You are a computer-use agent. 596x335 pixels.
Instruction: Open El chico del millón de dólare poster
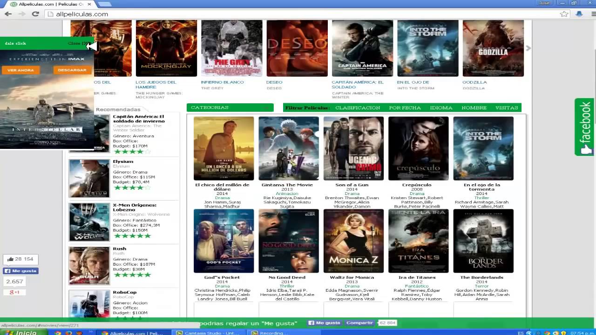223,148
